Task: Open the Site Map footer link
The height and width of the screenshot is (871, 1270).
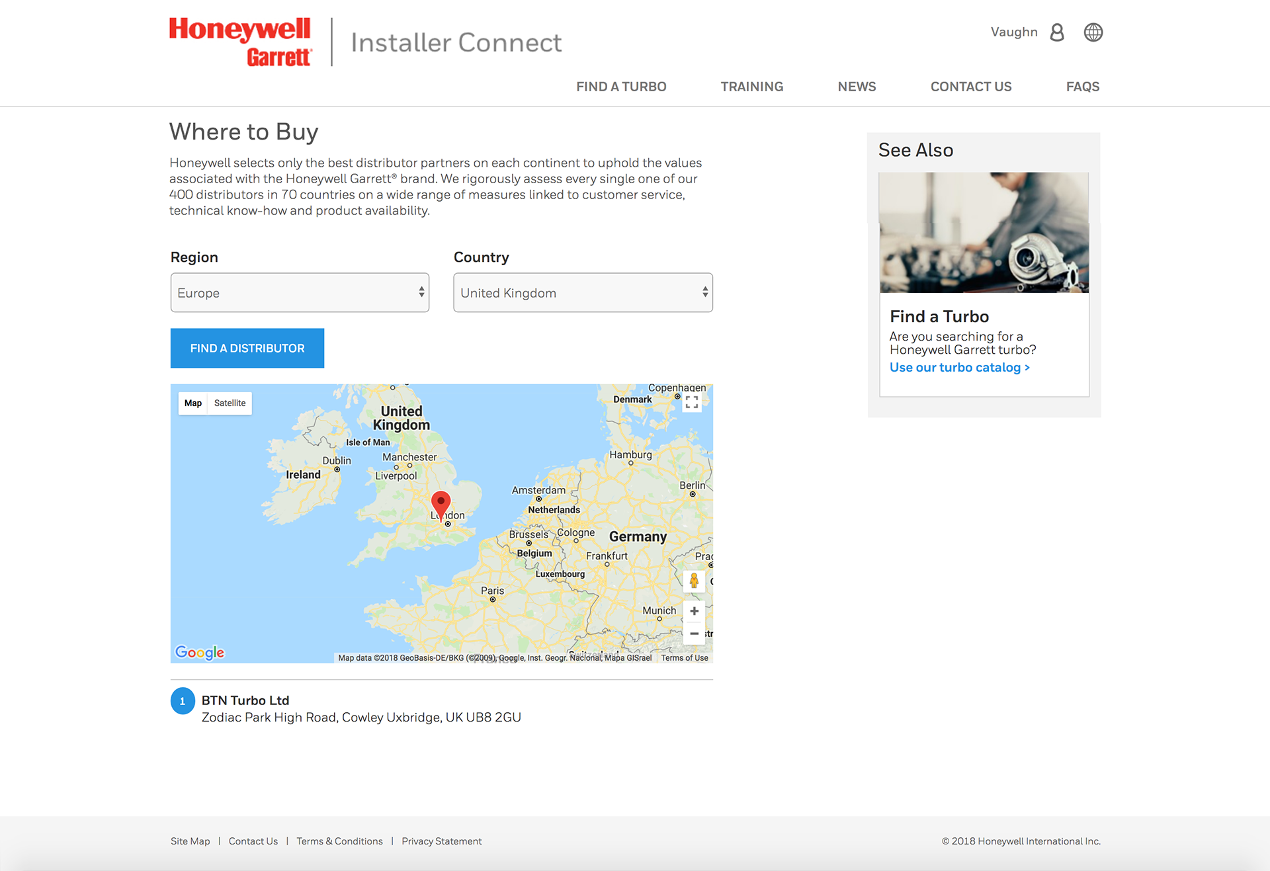Action: click(190, 841)
